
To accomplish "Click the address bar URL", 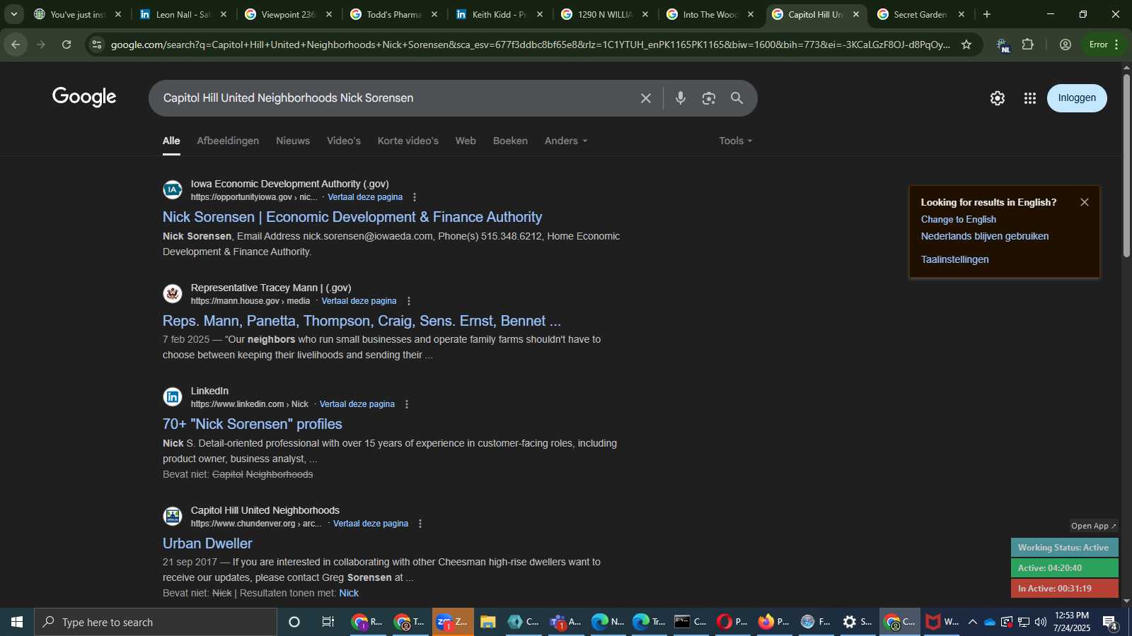I will [531, 45].
